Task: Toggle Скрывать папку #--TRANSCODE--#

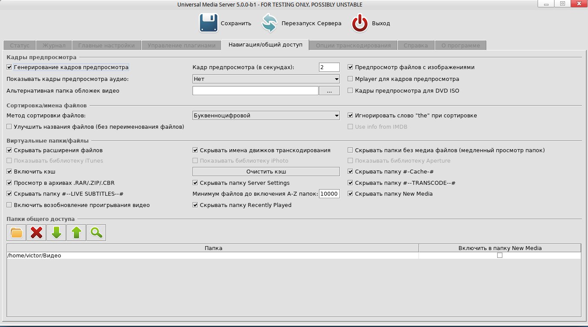Action: click(x=350, y=183)
